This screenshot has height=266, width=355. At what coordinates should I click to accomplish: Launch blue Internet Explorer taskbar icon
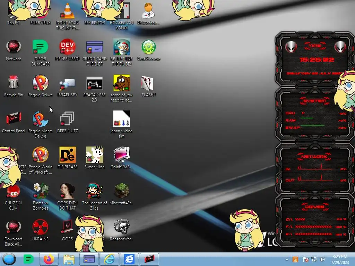tap(129, 259)
